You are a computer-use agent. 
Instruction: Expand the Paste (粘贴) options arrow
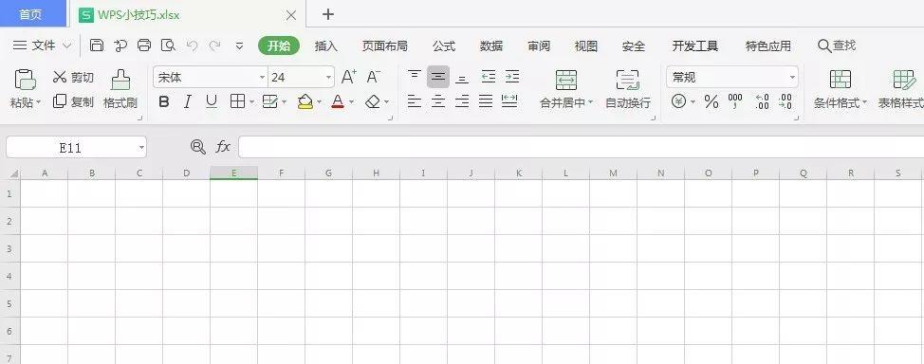pyautogui.click(x=39, y=102)
